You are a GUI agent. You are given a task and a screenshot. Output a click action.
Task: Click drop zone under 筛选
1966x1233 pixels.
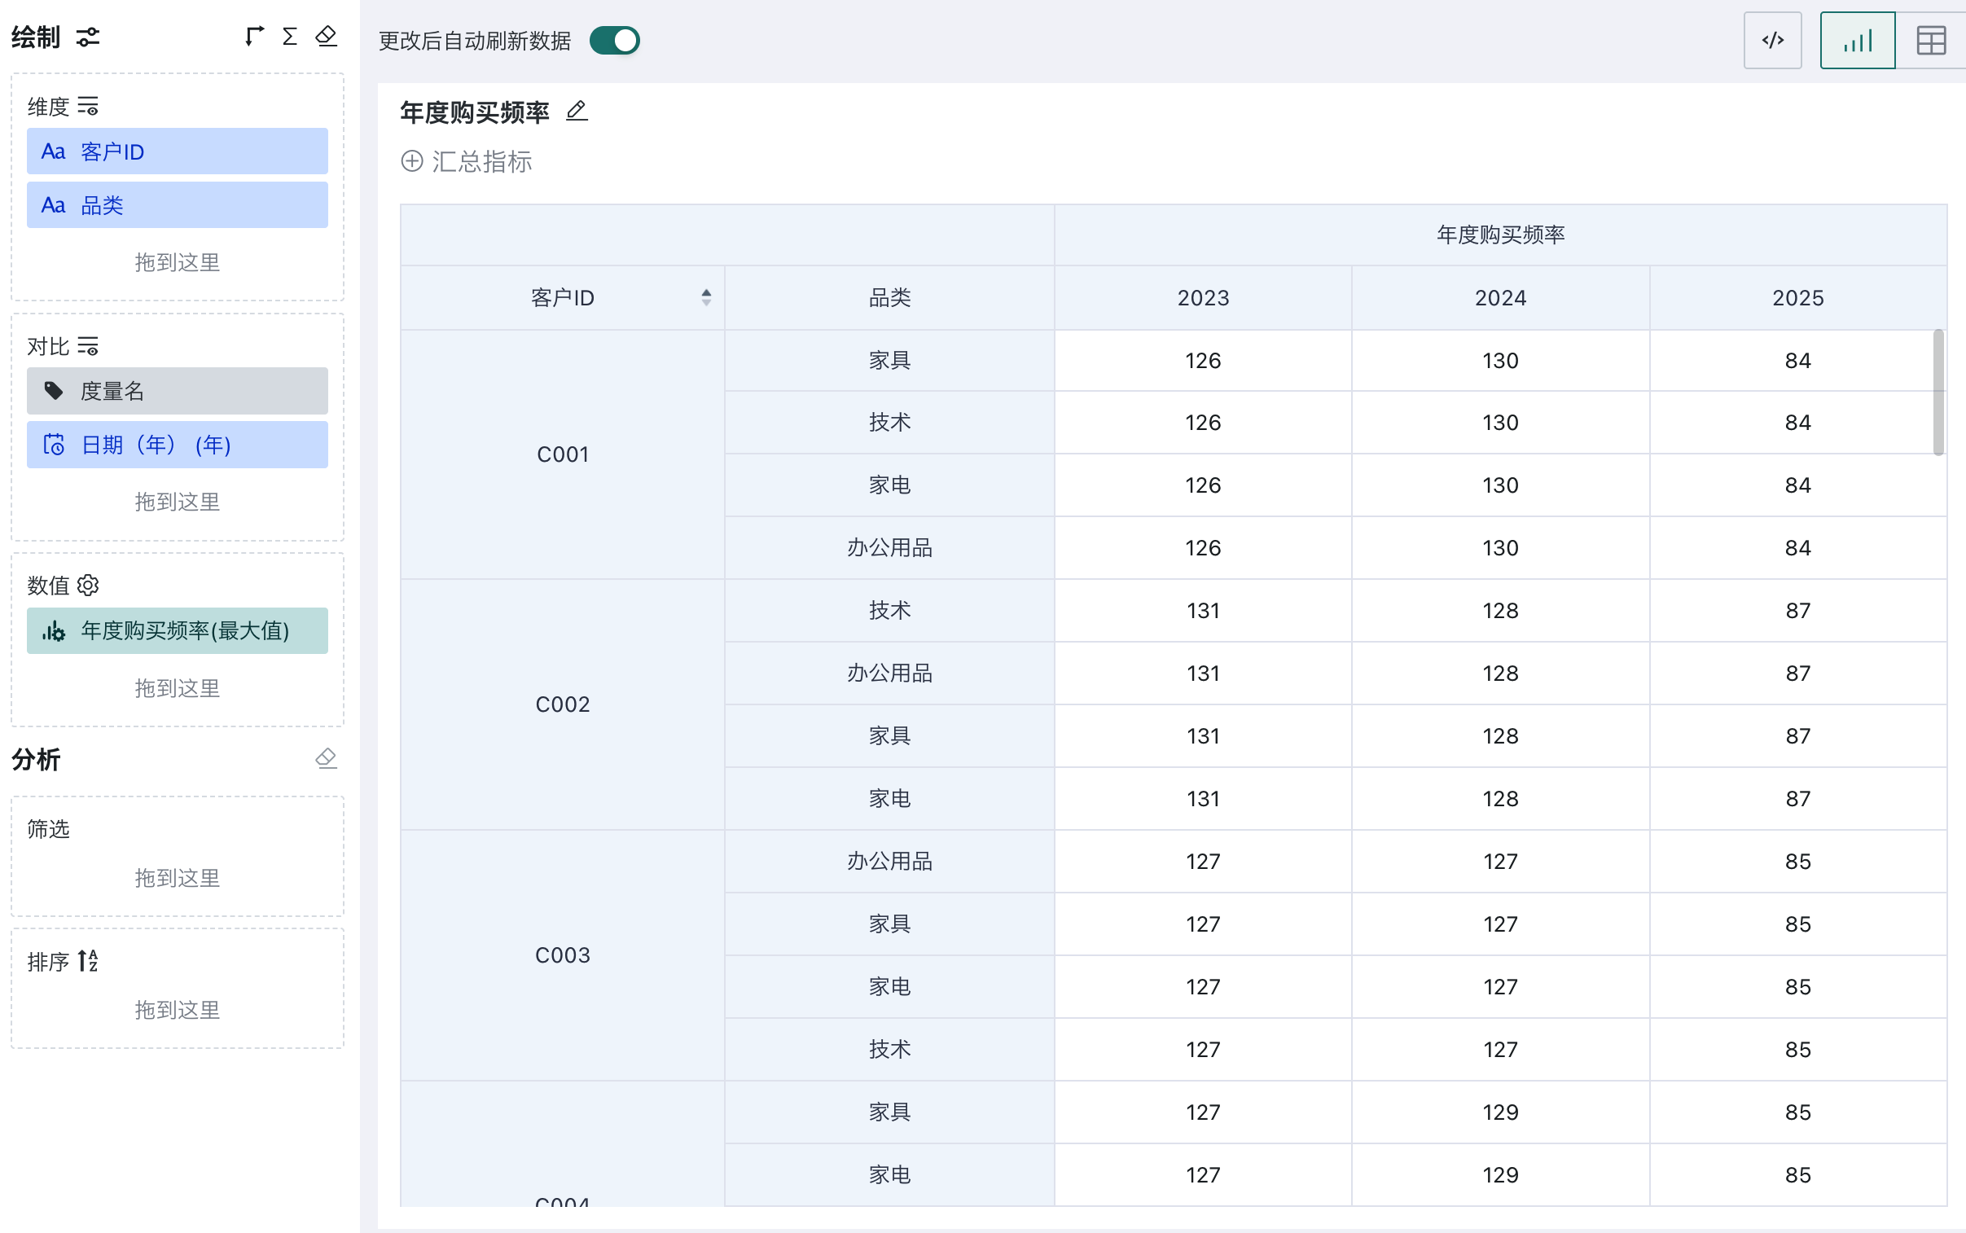(177, 877)
